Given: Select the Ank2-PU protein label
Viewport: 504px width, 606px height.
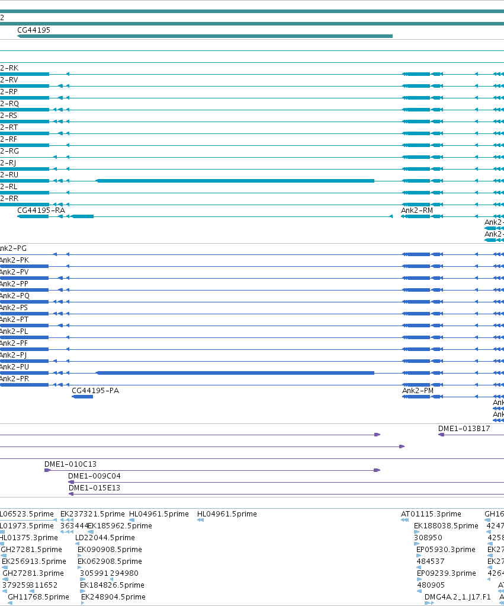Looking at the screenshot, I should 15,367.
